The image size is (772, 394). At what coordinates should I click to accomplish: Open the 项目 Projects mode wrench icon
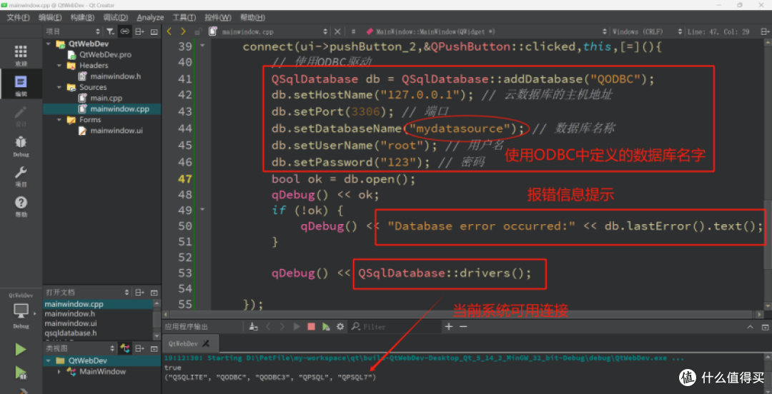pyautogui.click(x=21, y=176)
